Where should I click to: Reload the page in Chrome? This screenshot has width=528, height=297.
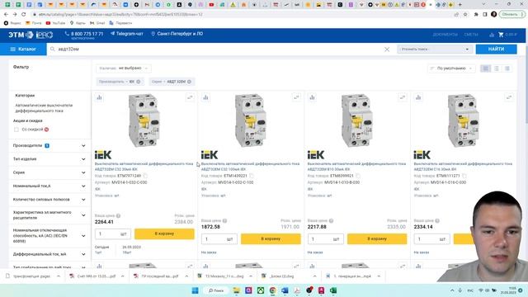[24, 15]
